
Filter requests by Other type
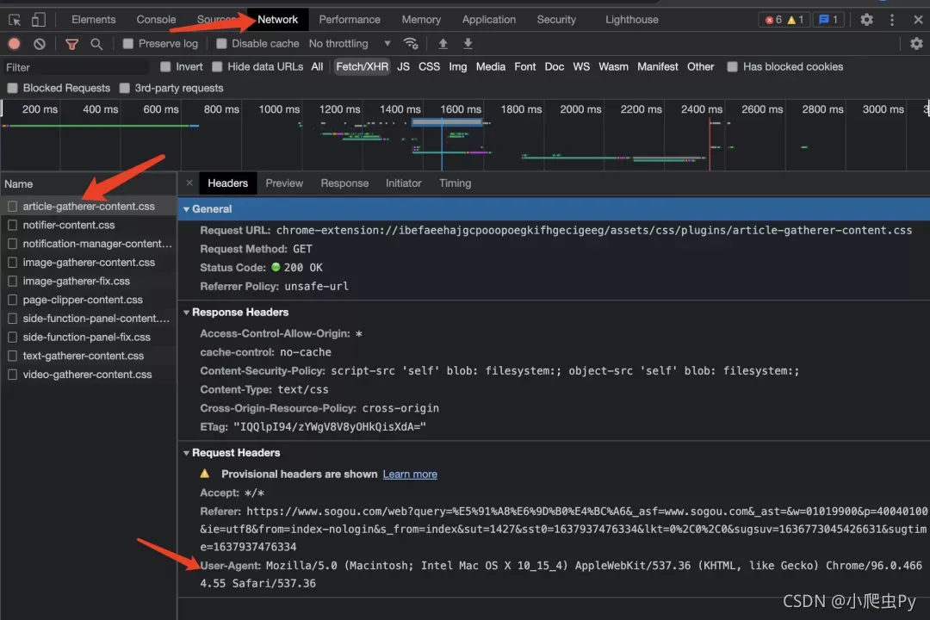click(x=700, y=66)
